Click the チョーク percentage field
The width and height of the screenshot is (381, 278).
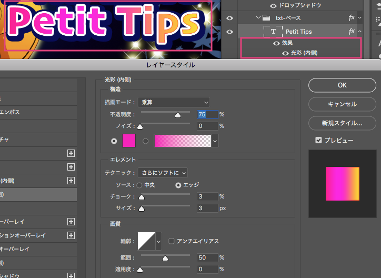(x=207, y=196)
